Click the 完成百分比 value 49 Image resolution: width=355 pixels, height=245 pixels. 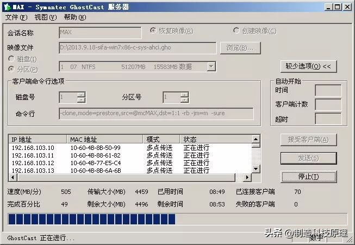64,204
